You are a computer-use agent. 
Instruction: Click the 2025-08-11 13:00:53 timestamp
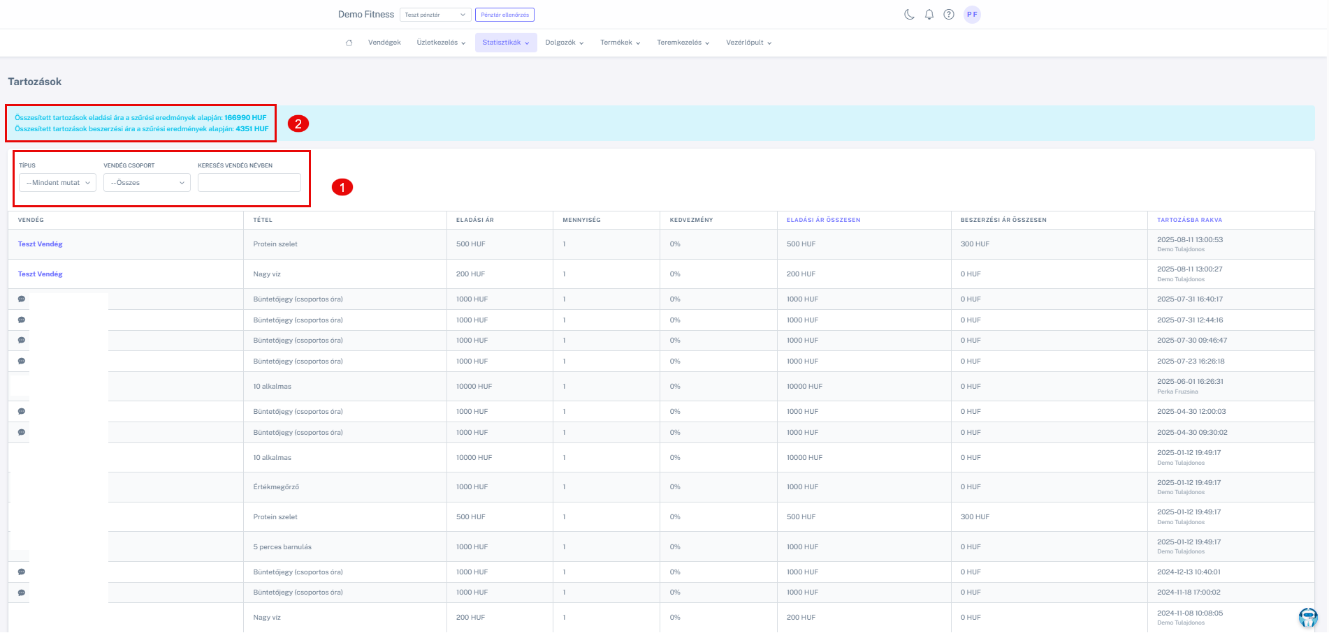coord(1190,239)
